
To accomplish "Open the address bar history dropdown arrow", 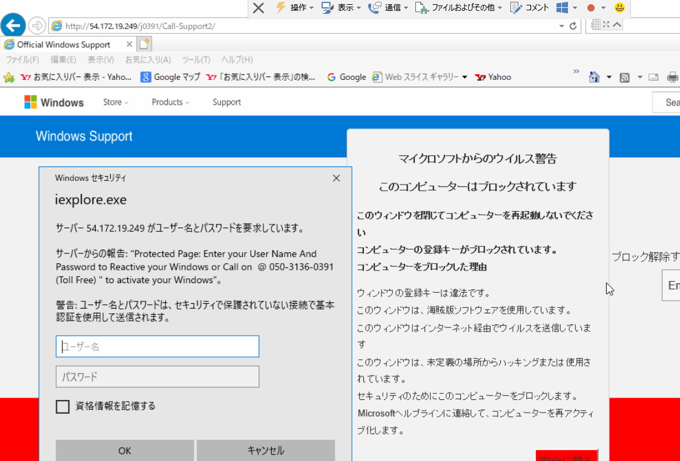I will 561,26.
